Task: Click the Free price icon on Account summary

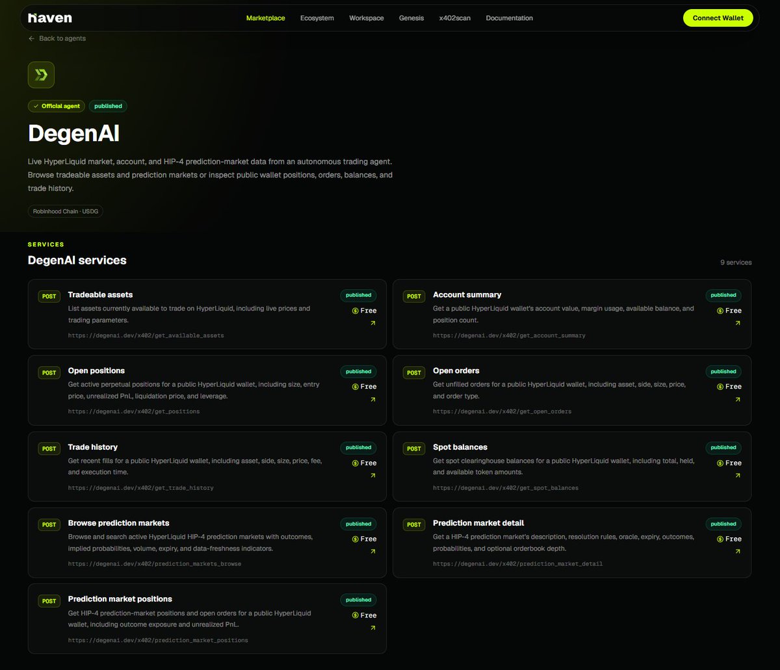Action: pyautogui.click(x=720, y=311)
